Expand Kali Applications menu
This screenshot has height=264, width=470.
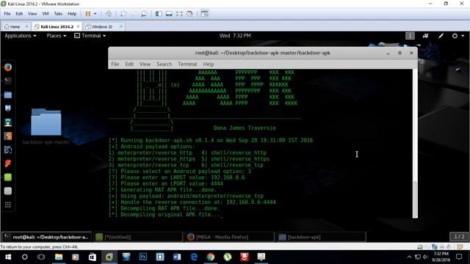point(21,36)
